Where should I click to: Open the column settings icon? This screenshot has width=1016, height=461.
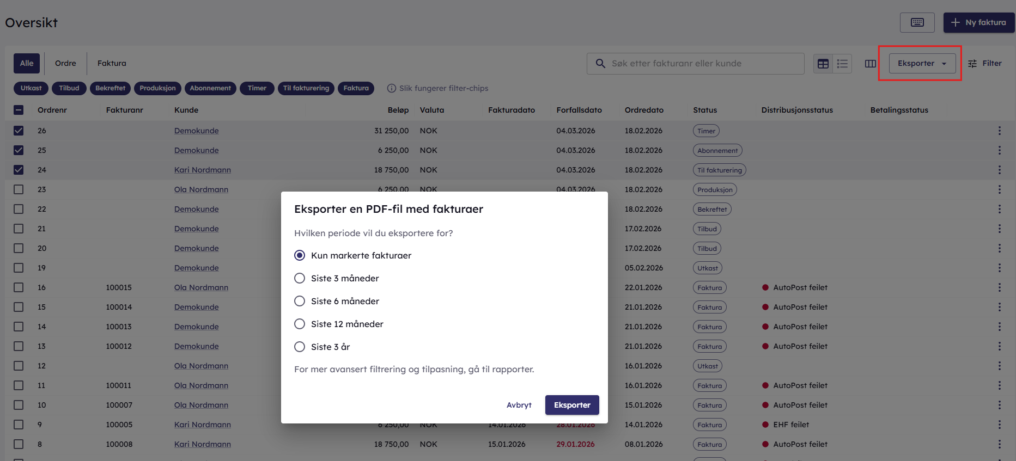[870, 64]
